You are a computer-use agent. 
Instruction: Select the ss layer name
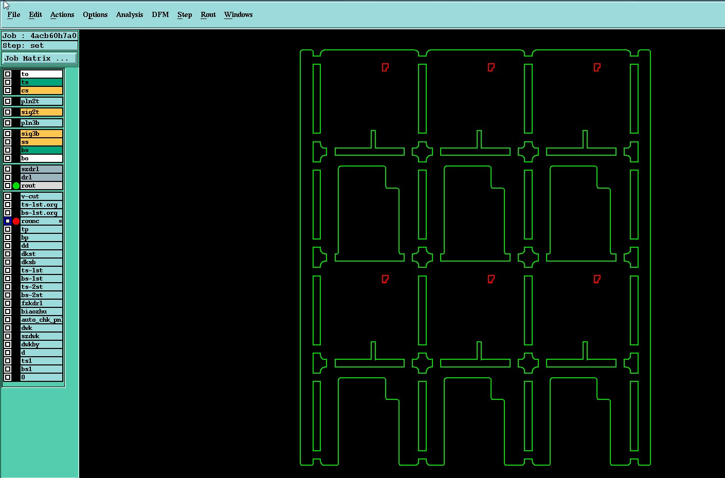(x=41, y=142)
